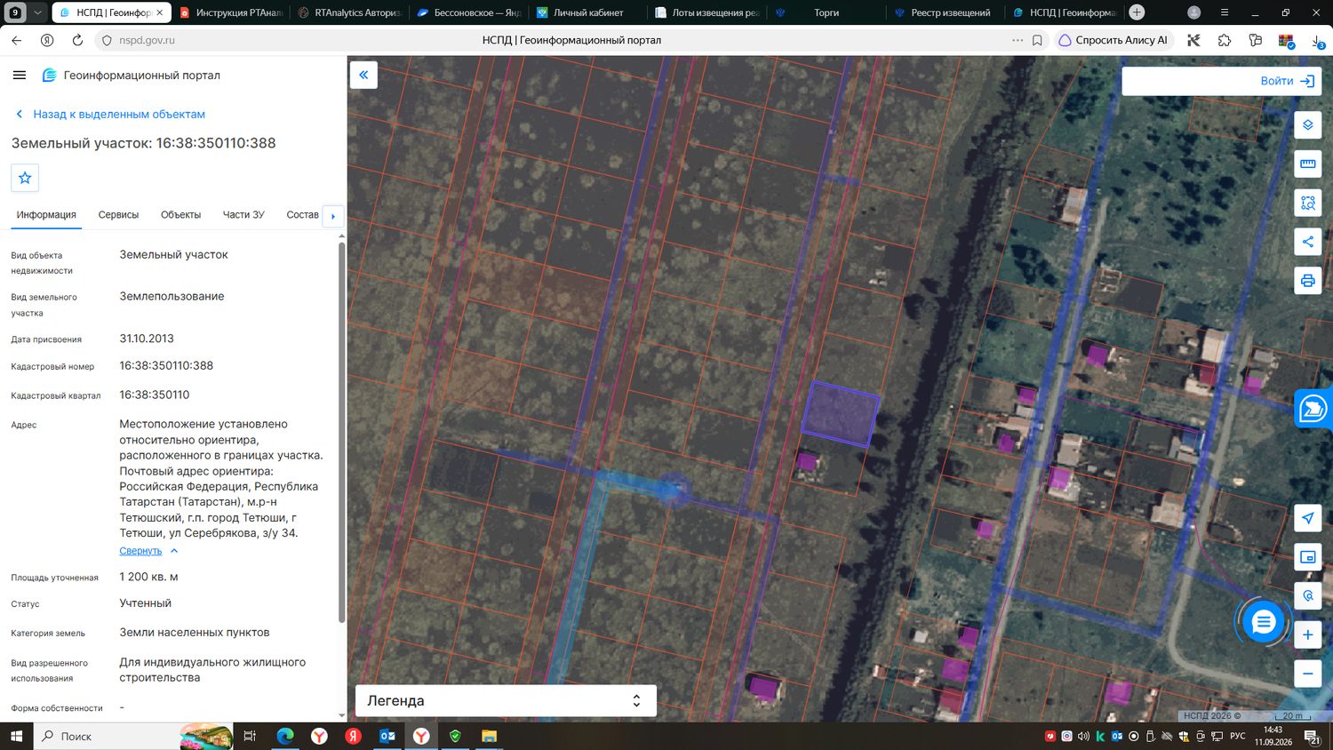Viewport: 1333px width, 750px height.
Task: Print the map with printer icon
Action: coord(1307,281)
